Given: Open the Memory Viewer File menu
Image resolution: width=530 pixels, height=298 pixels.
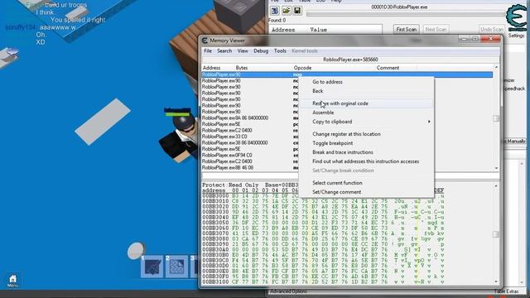Looking at the screenshot, I should coord(208,51).
